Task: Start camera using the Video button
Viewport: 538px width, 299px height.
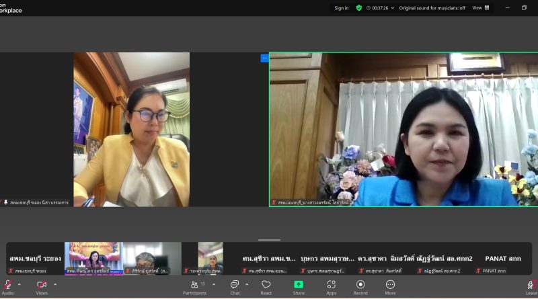Action: [42, 285]
